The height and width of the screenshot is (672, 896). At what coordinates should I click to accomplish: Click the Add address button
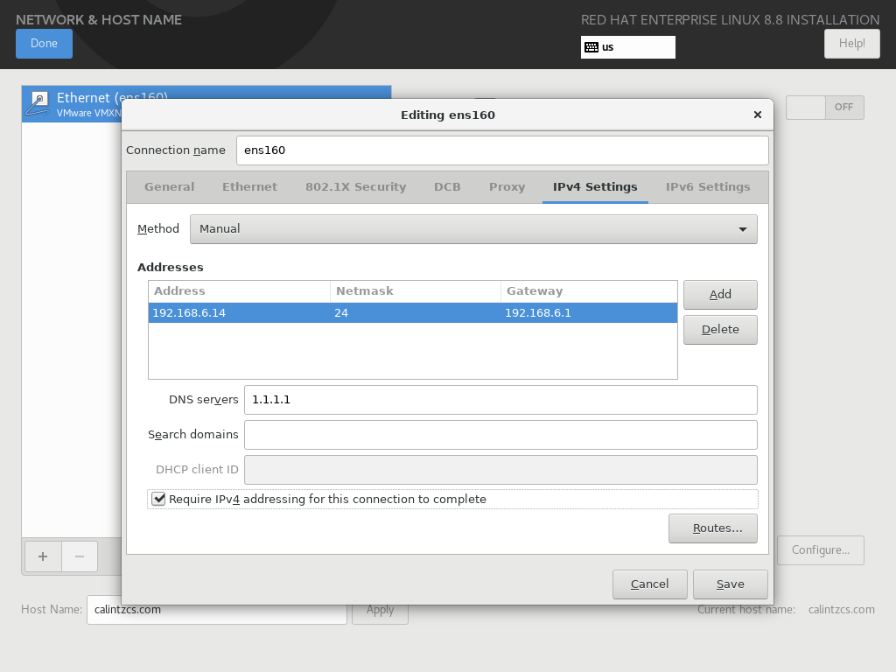click(x=720, y=294)
